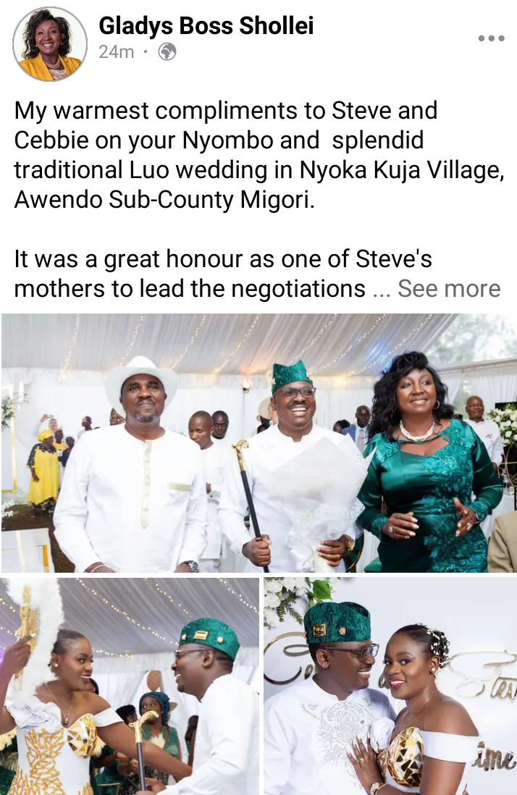Open the bottom-right couple portrait photo

[390, 686]
